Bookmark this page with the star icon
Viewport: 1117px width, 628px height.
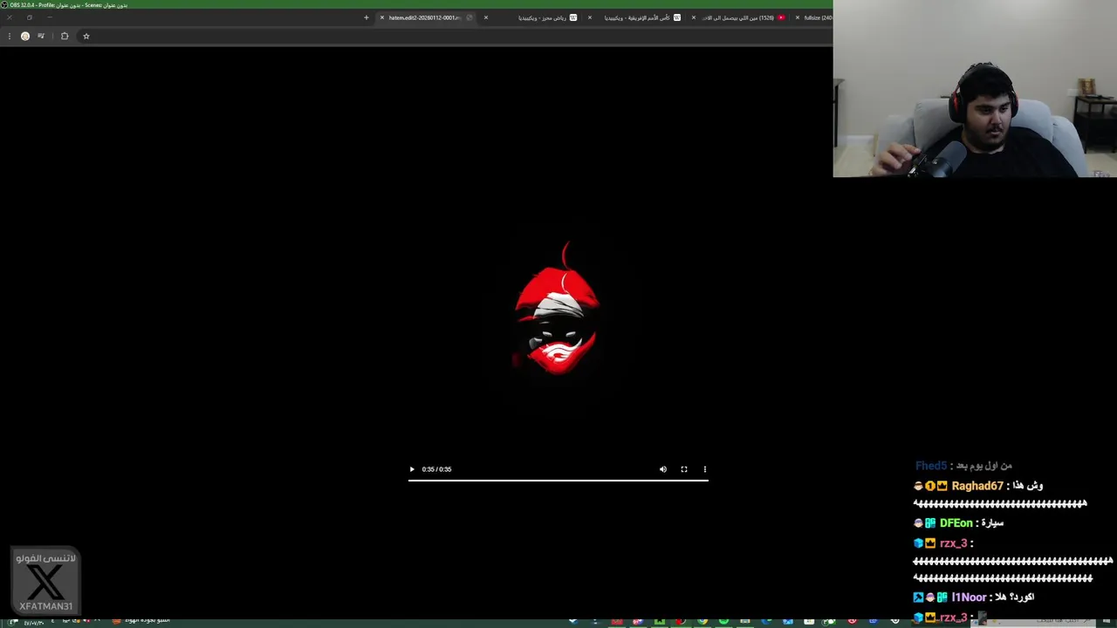point(86,36)
